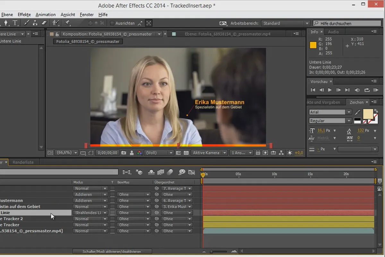Select the Pen tool

tap(6, 23)
